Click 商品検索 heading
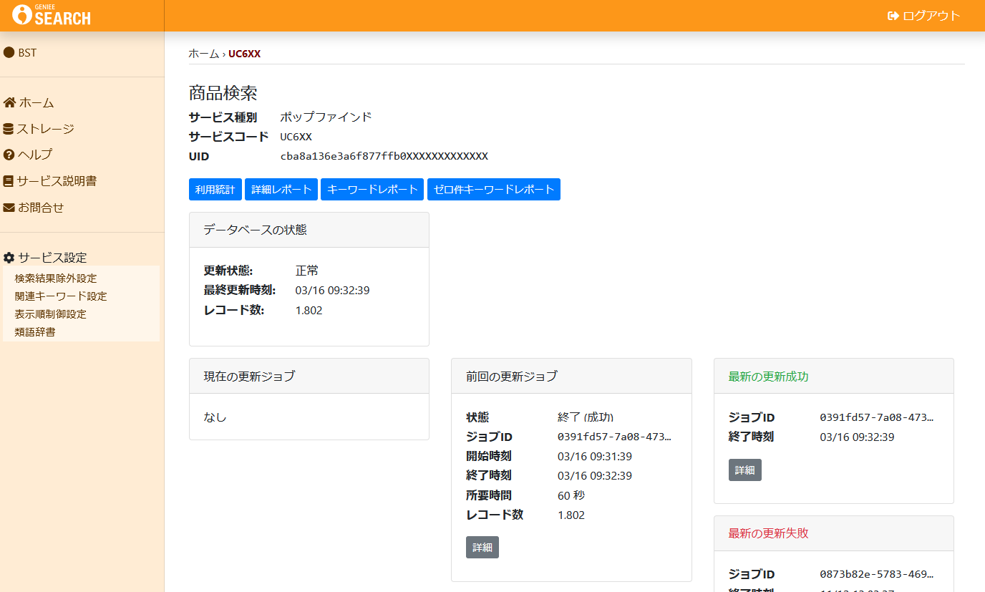Image resolution: width=985 pixels, height=592 pixels. click(x=223, y=93)
